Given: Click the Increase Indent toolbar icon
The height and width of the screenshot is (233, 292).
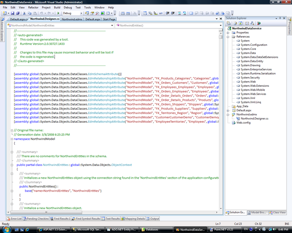Looking at the screenshot, I should click(x=173, y=13).
